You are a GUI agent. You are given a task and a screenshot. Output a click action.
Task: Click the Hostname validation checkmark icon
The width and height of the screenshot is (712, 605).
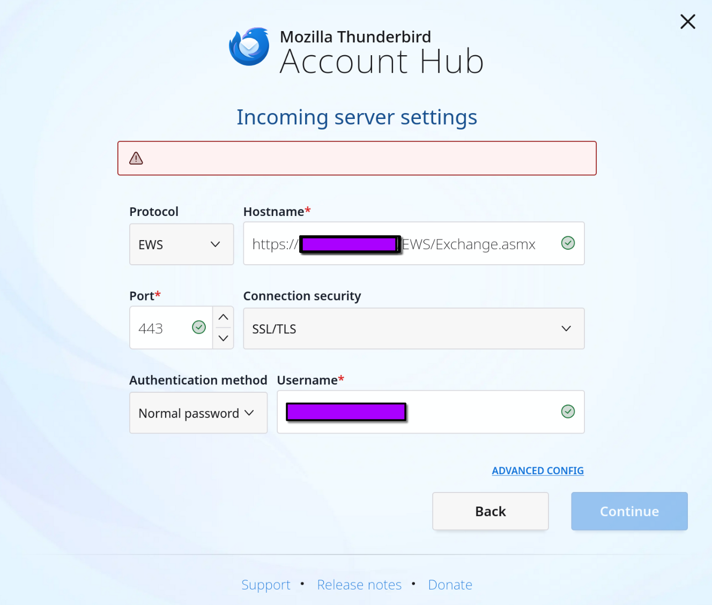tap(568, 243)
